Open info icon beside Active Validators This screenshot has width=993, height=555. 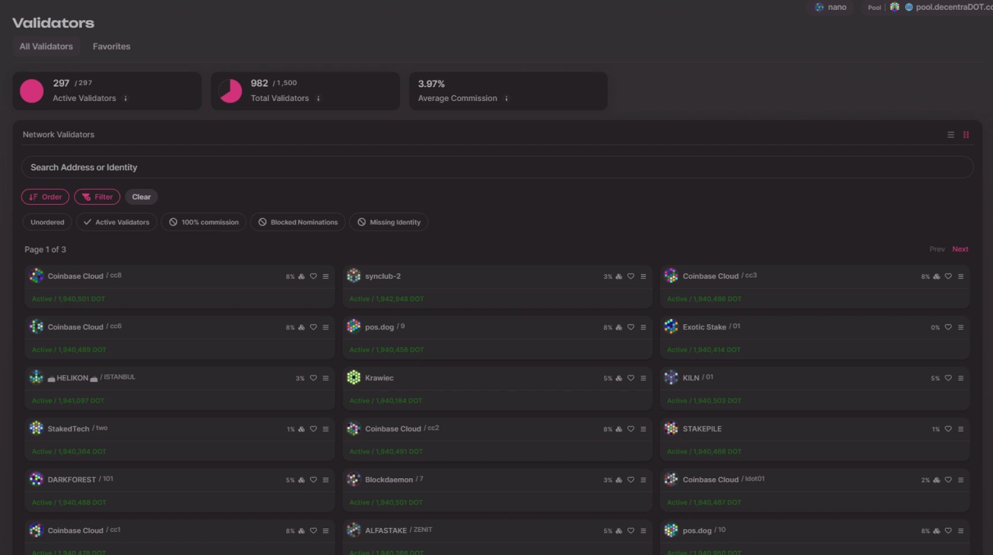coord(125,99)
